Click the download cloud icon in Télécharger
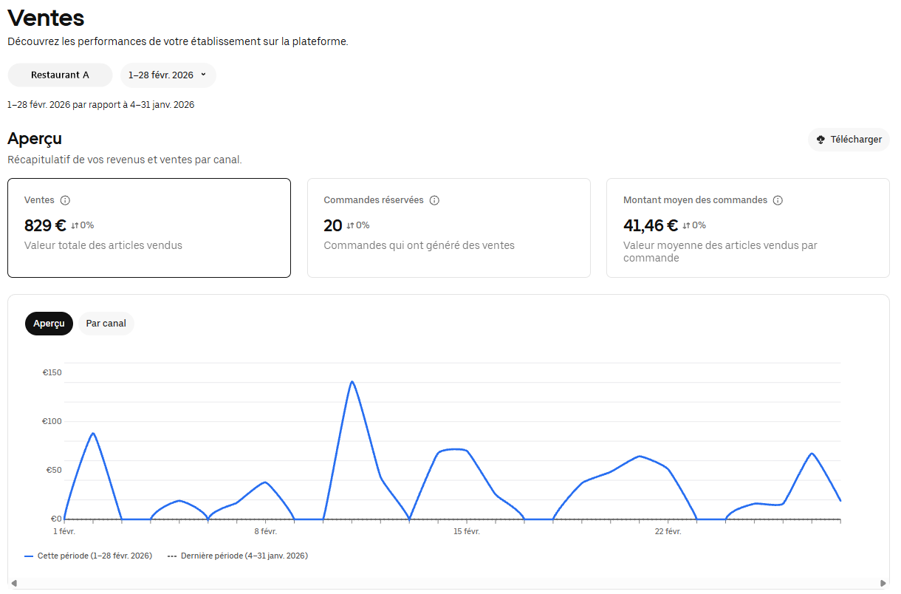This screenshot has width=901, height=594. (821, 140)
